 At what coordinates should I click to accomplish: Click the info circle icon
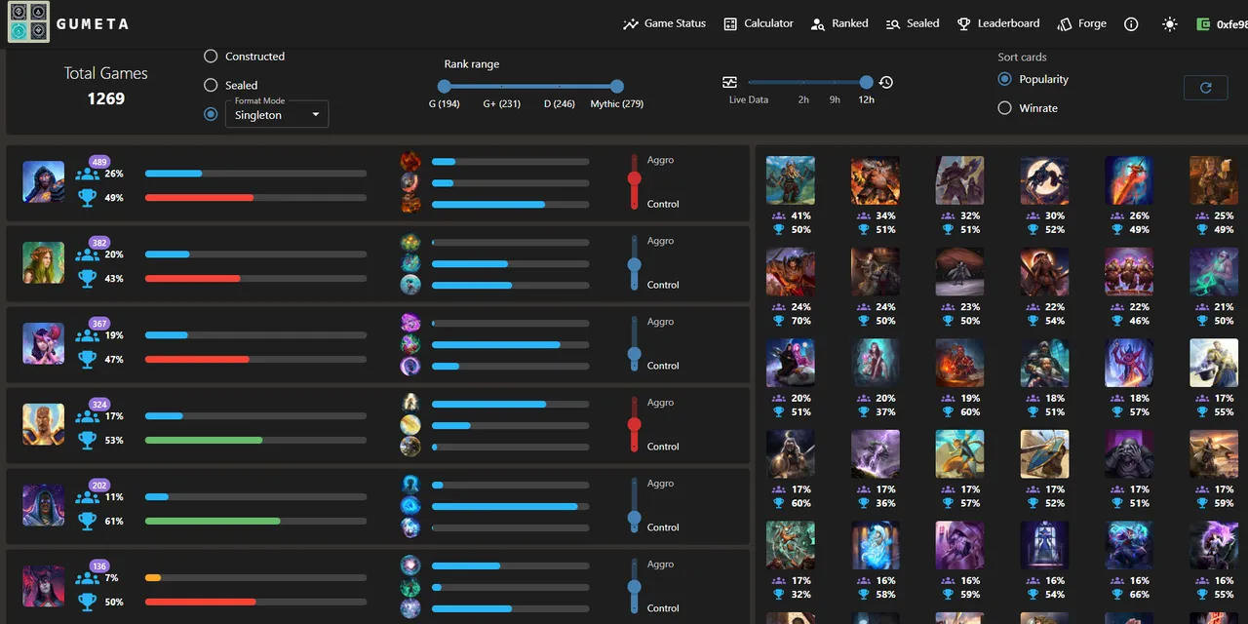pos(1131,24)
